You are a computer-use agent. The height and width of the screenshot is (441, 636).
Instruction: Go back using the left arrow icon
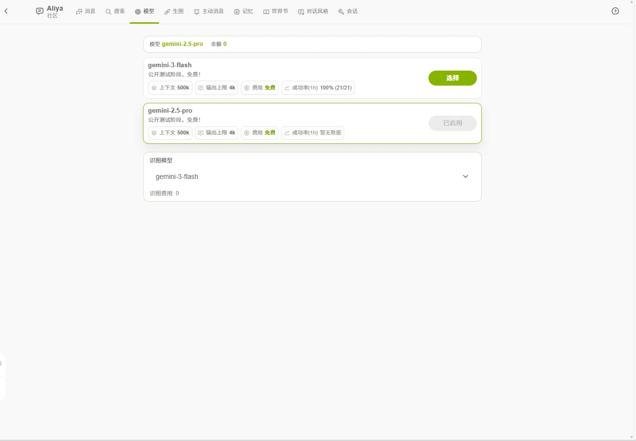pos(6,11)
